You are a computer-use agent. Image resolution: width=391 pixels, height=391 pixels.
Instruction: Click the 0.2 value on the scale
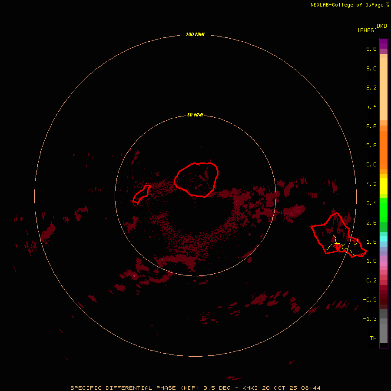[x=371, y=281]
